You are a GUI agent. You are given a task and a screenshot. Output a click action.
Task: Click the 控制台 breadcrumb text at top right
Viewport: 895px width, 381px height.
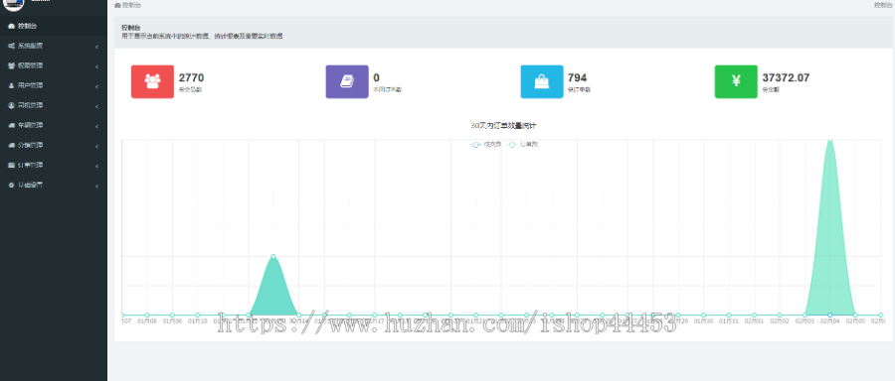(x=884, y=5)
